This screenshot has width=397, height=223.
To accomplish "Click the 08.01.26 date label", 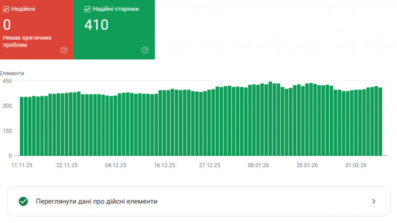I will (x=258, y=165).
